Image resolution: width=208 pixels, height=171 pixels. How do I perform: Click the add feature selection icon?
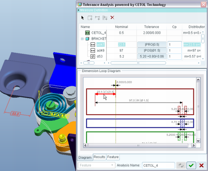[x=90, y=18]
